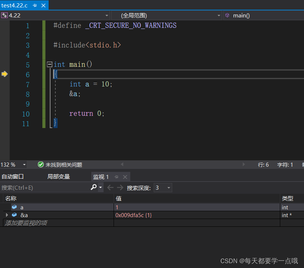Switch to the 局部变量 (Locals) tab
304x268 pixels.
(59, 177)
